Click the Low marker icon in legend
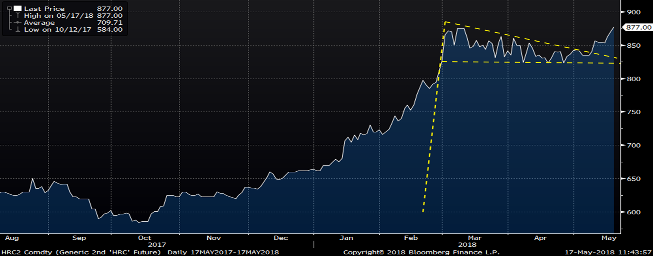The width and height of the screenshot is (653, 256). click(18, 30)
